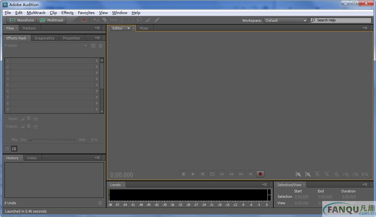Delete preset using trash icon beside Presets
Screen dimensions: 376x217
(x=101, y=46)
